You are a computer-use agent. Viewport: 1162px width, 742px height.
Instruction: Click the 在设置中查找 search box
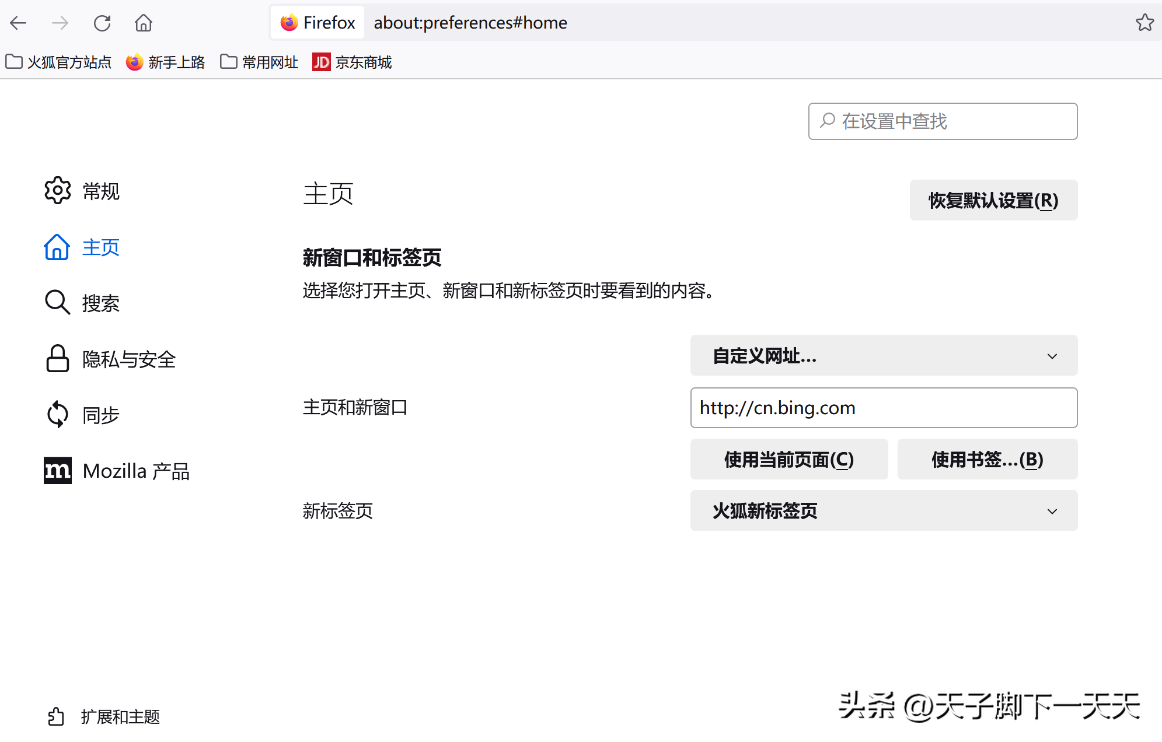pos(943,121)
